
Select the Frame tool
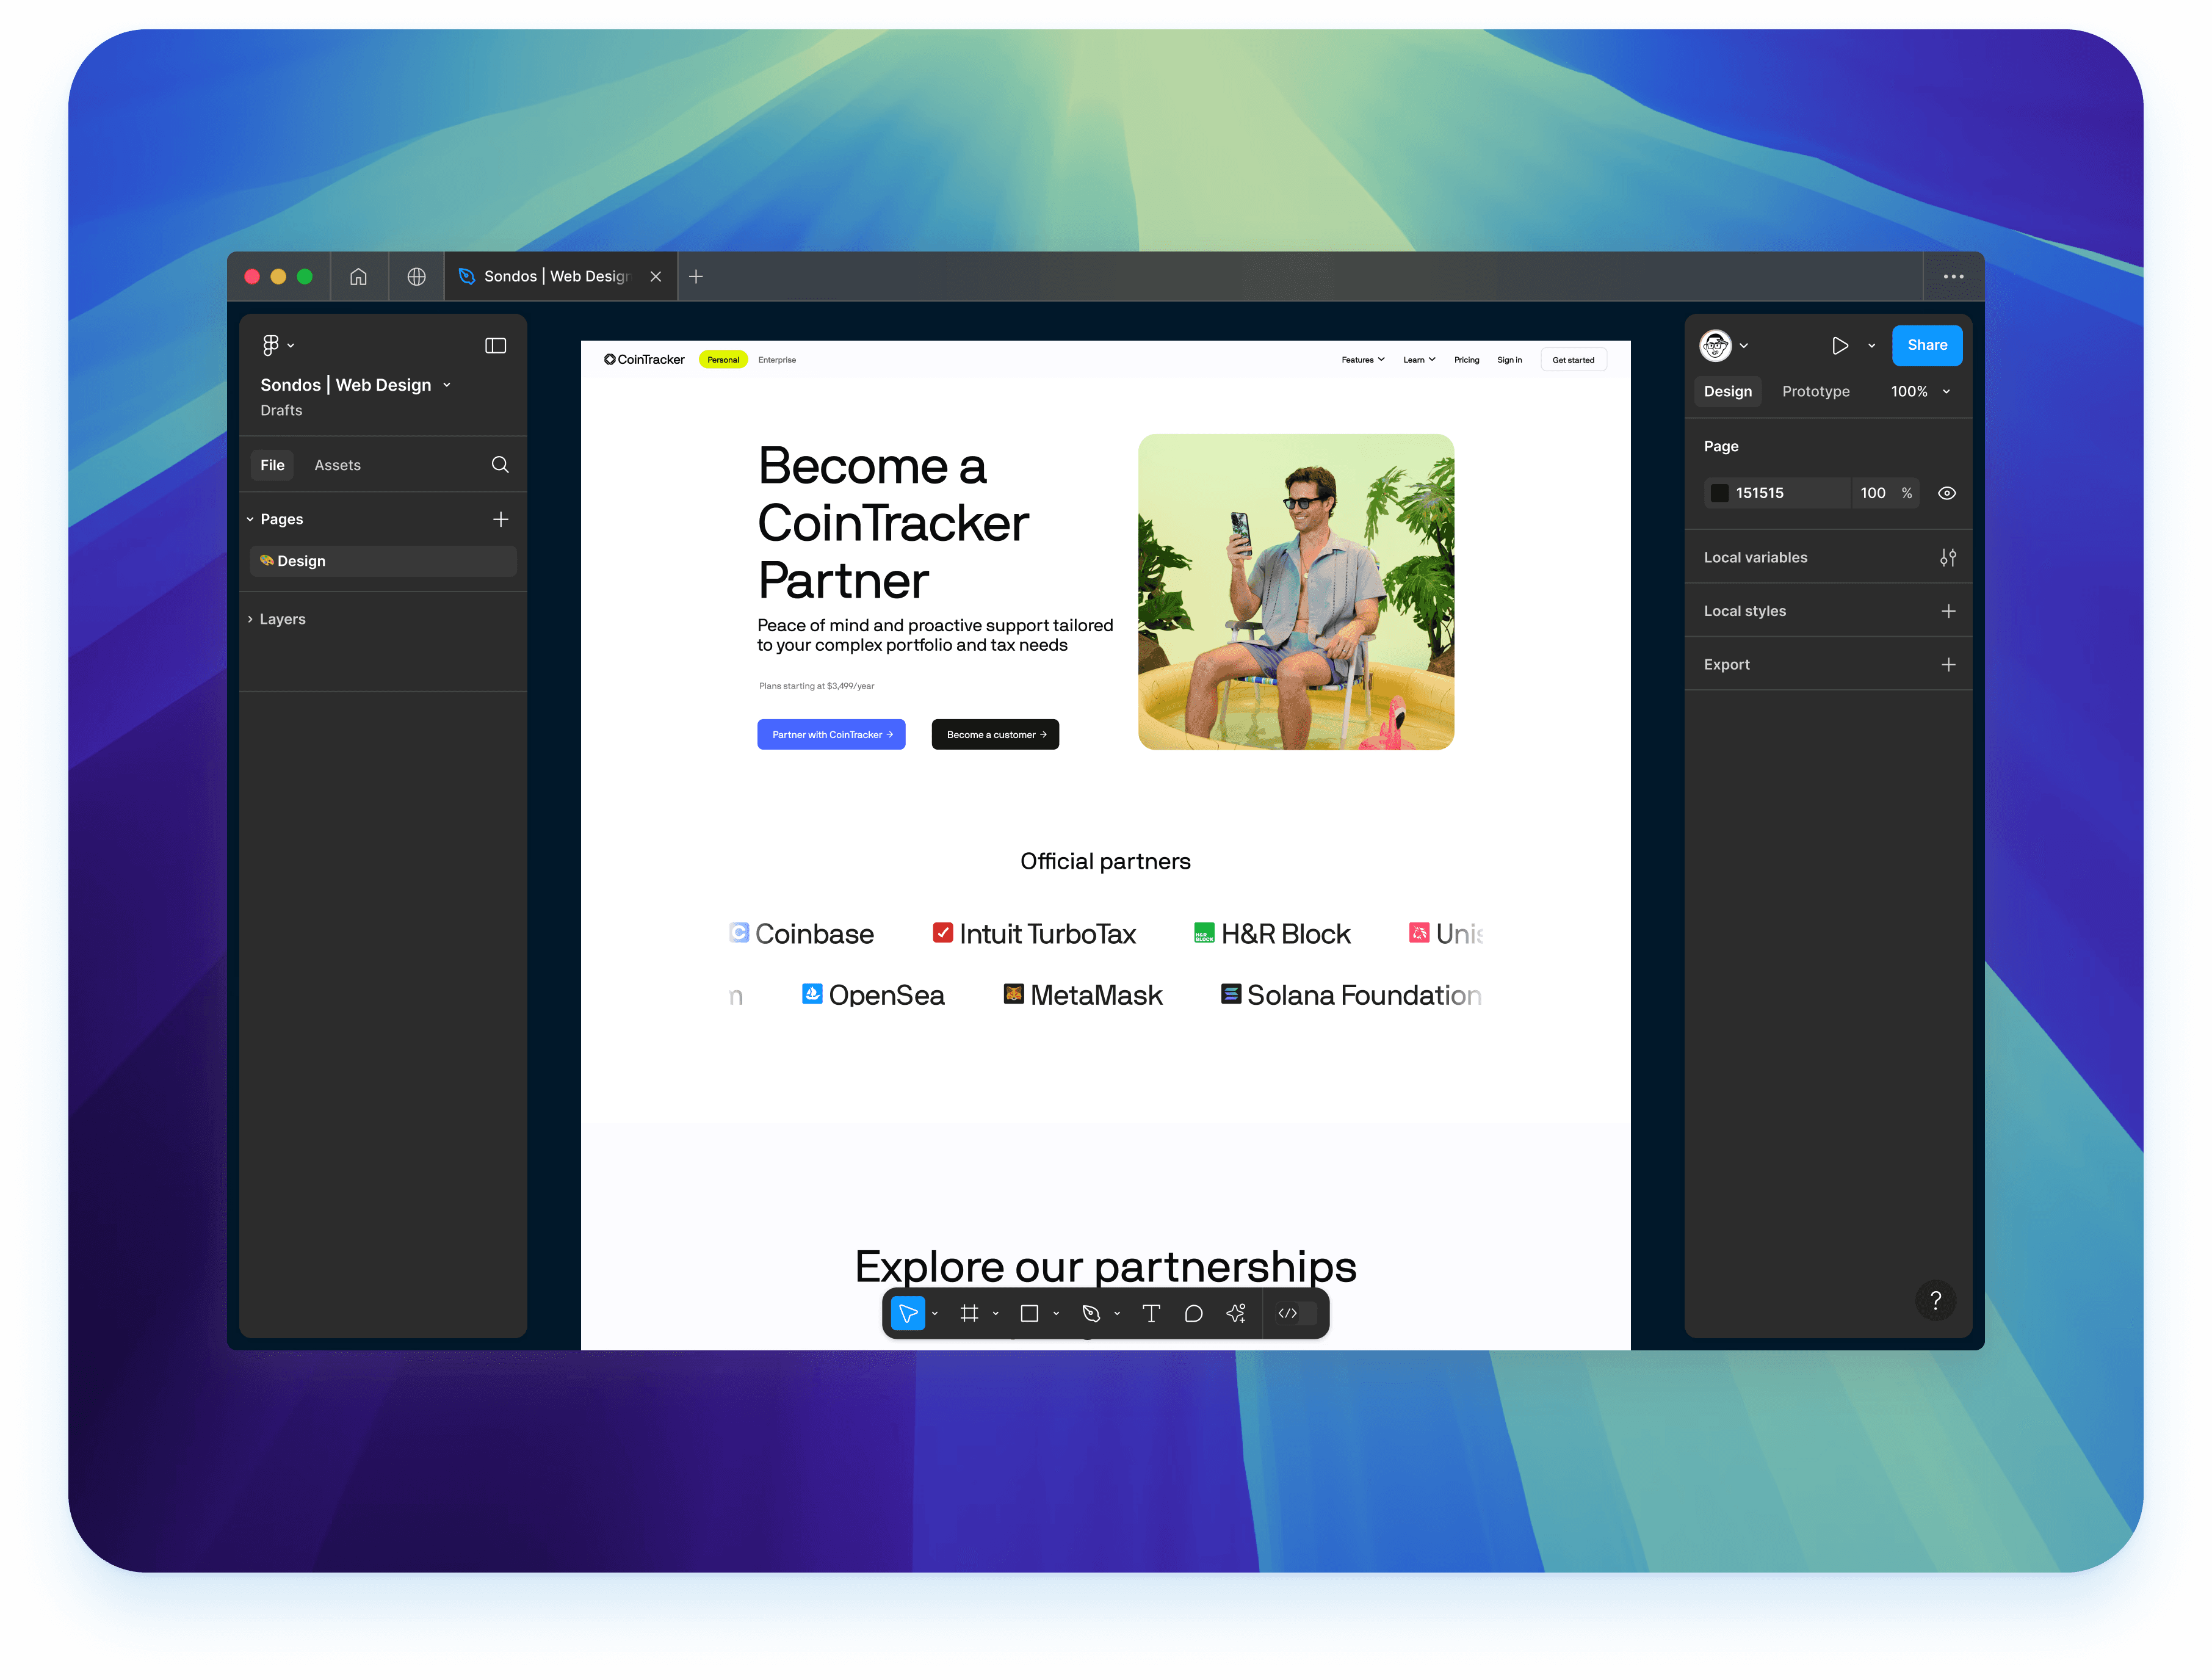tap(968, 1313)
